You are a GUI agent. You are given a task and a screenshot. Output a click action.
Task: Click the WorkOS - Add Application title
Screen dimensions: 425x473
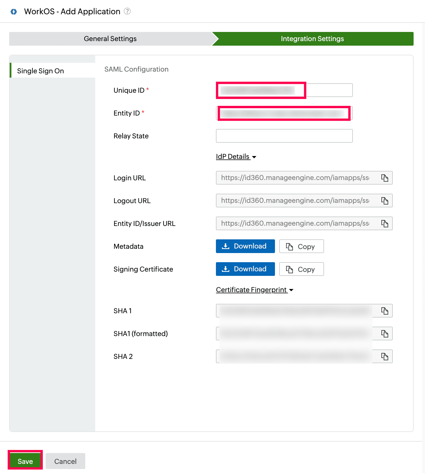(72, 11)
